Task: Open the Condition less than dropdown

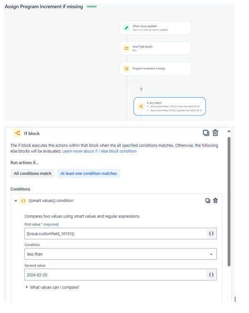Action: (120, 254)
